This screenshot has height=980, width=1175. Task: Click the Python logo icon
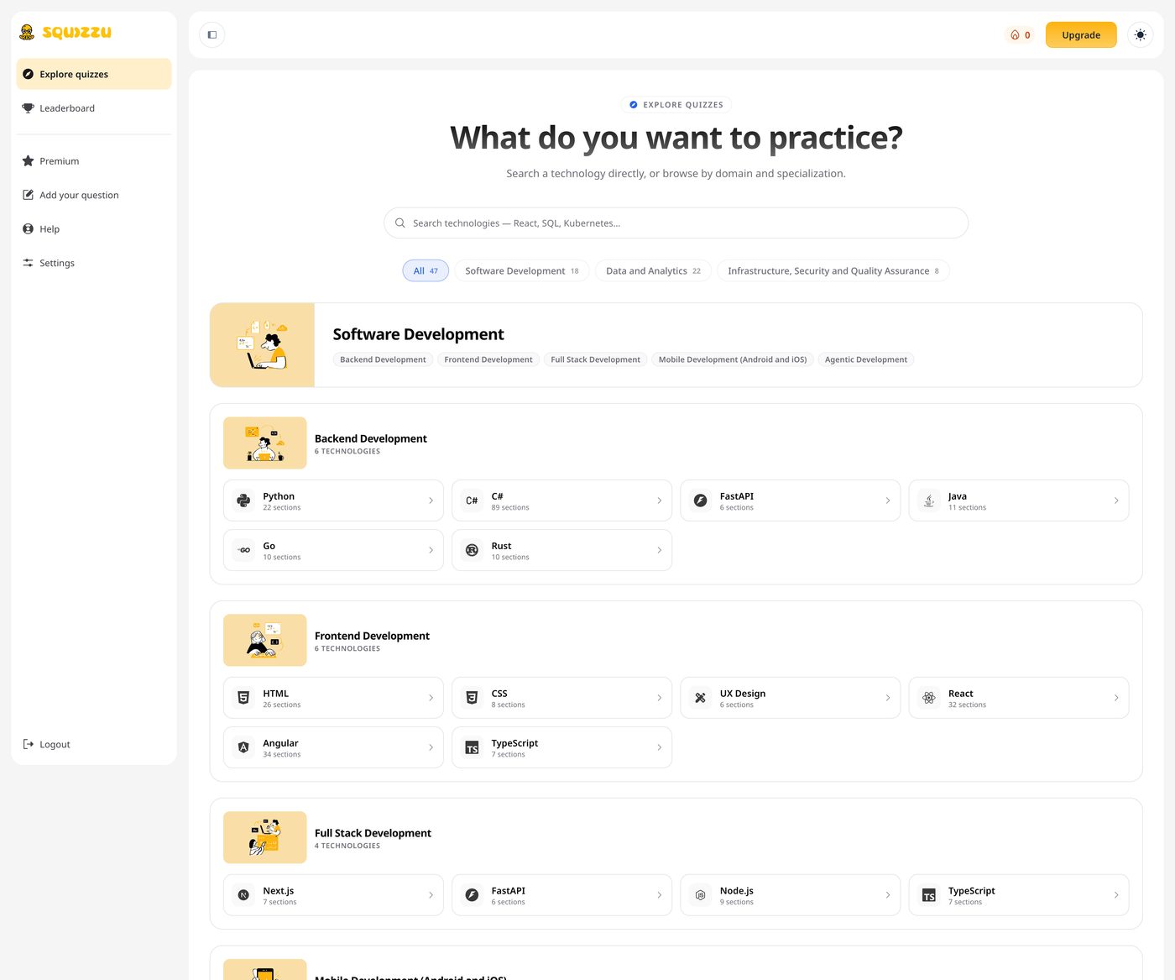[x=243, y=500]
